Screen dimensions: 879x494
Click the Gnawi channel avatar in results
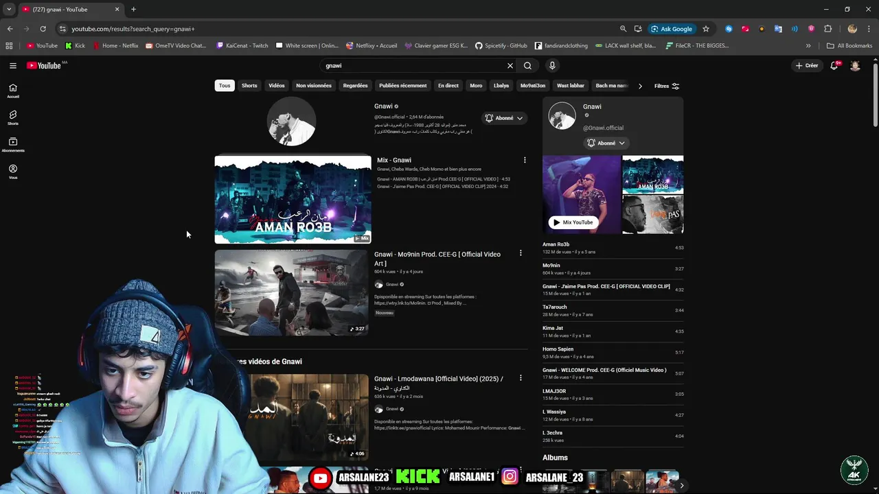291,121
